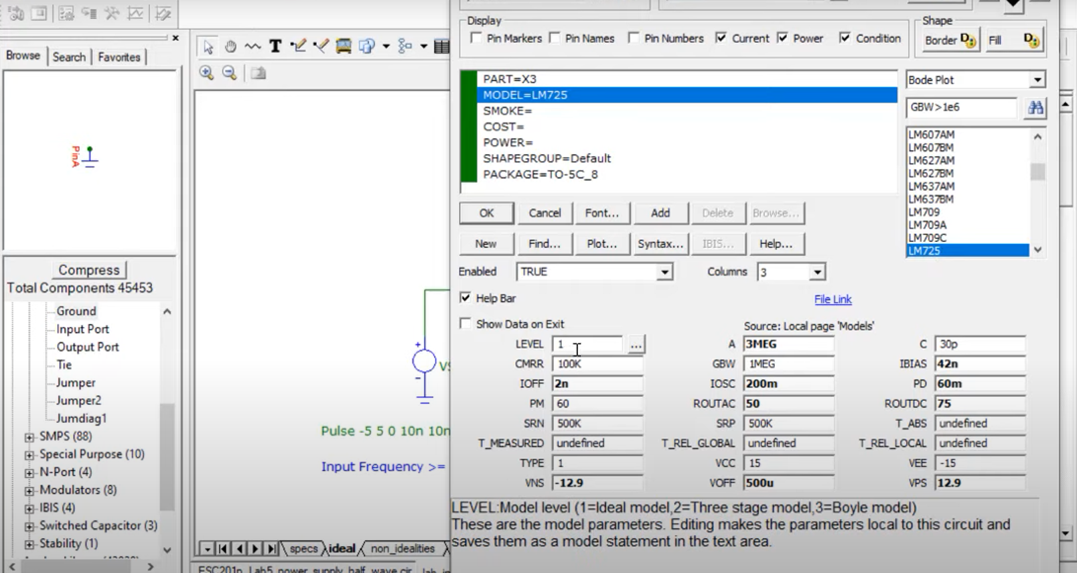Click the Plot... button
1077x573 pixels.
(x=602, y=244)
